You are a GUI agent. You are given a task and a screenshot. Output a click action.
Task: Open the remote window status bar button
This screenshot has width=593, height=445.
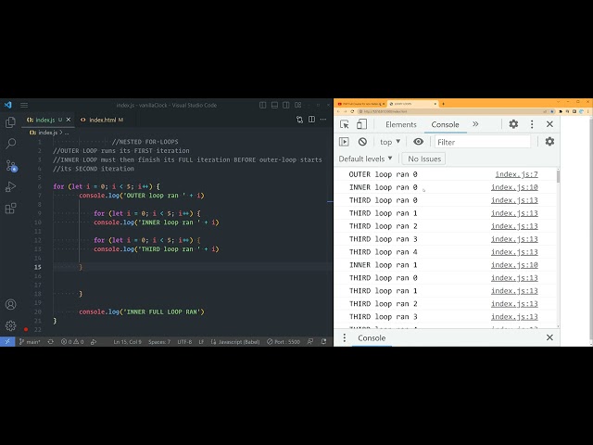pos(7,342)
